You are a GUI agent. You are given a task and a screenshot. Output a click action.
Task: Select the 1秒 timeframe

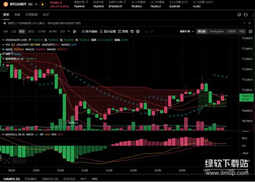[x=6, y=31]
